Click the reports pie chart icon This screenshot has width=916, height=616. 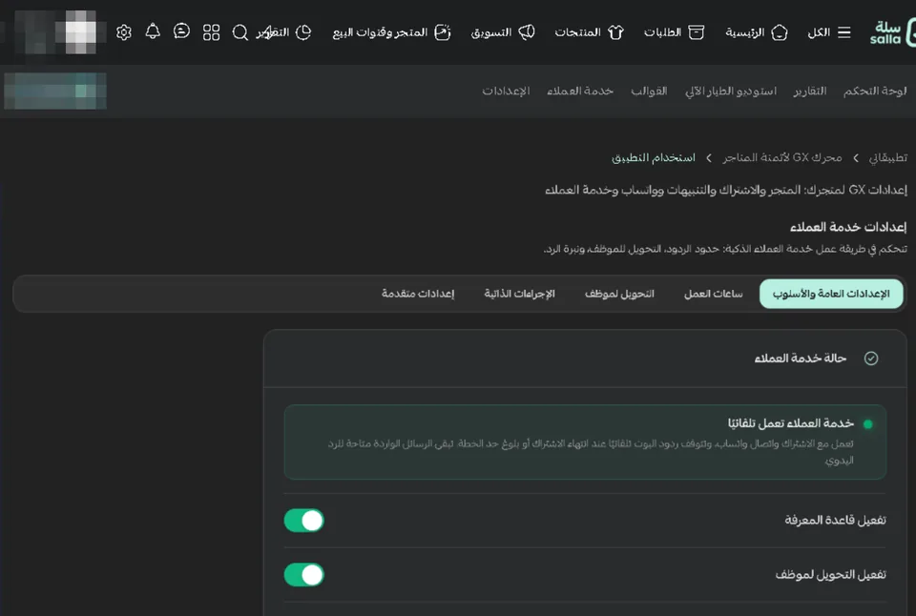303,32
